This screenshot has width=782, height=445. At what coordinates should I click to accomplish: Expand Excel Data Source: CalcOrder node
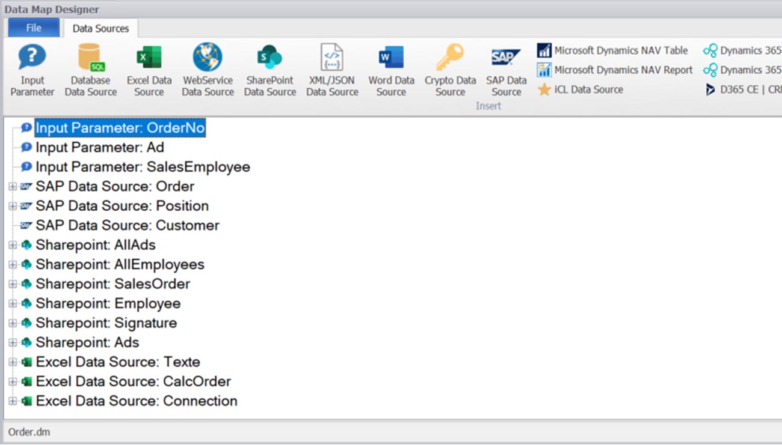[x=13, y=381]
